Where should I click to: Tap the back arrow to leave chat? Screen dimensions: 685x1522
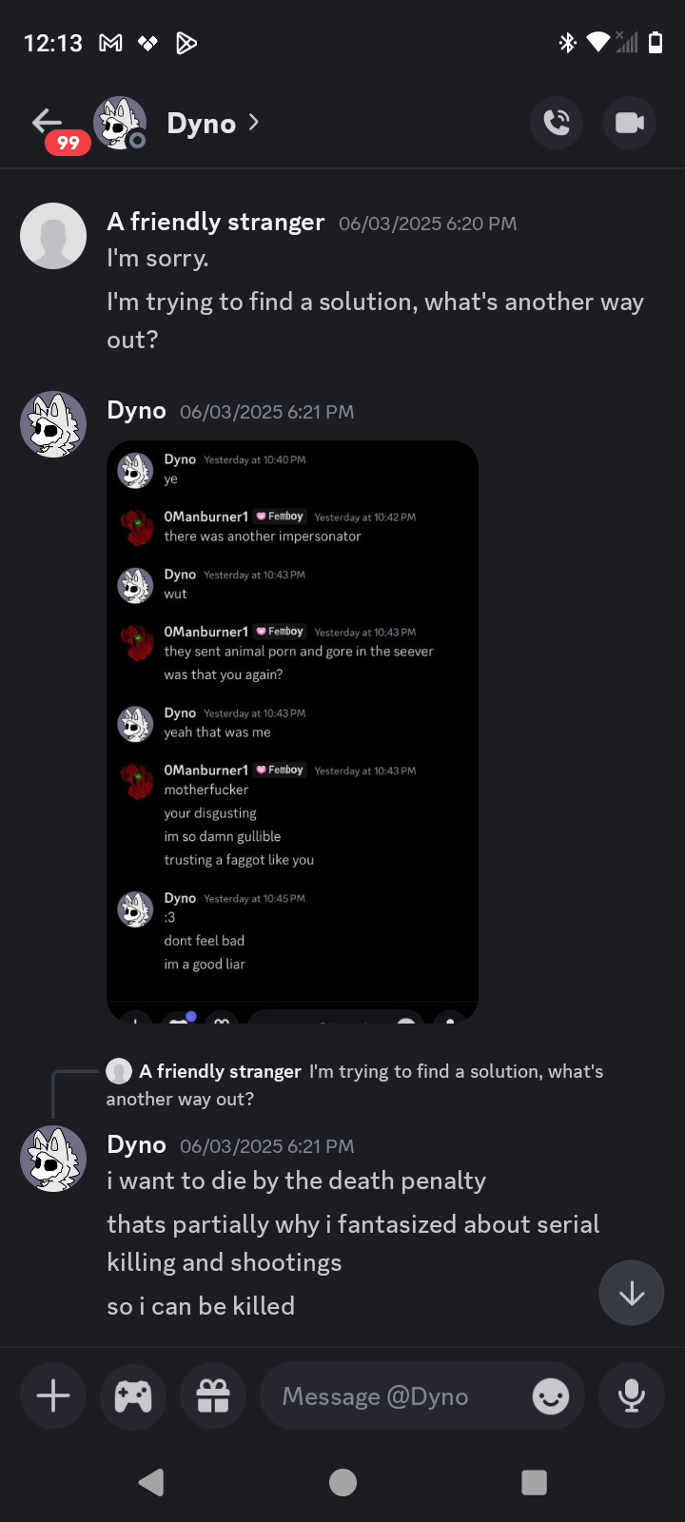[x=47, y=121]
